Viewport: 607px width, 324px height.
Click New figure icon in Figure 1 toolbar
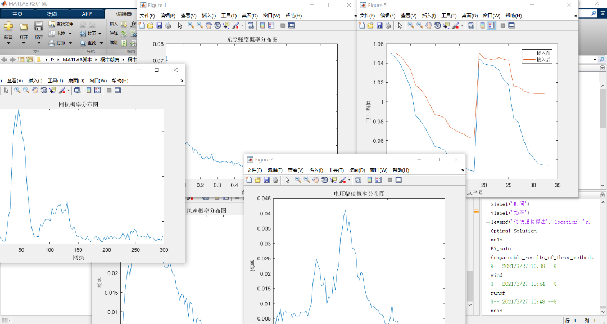[142, 25]
